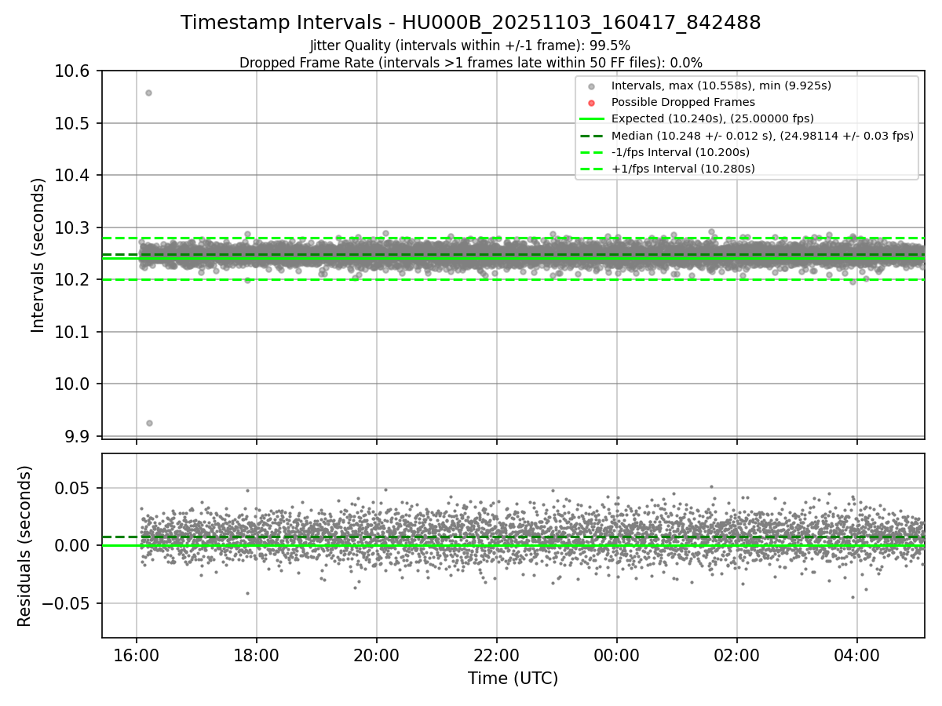Click the gray Intervals legend marker
The width and height of the screenshot is (942, 706).
(592, 86)
